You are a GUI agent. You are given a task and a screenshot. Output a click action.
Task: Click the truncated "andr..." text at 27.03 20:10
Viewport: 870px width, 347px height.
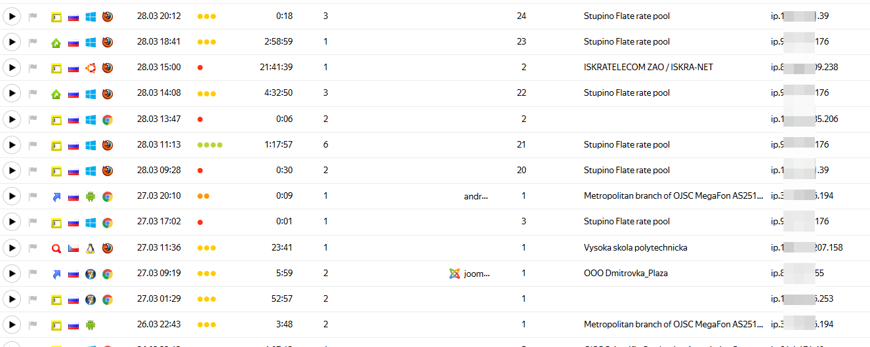click(x=476, y=196)
